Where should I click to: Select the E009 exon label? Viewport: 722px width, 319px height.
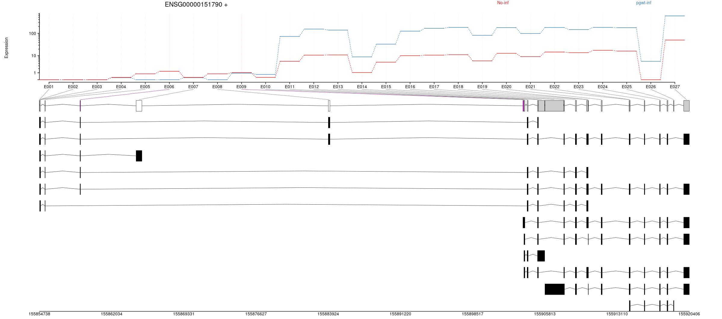pyautogui.click(x=241, y=87)
